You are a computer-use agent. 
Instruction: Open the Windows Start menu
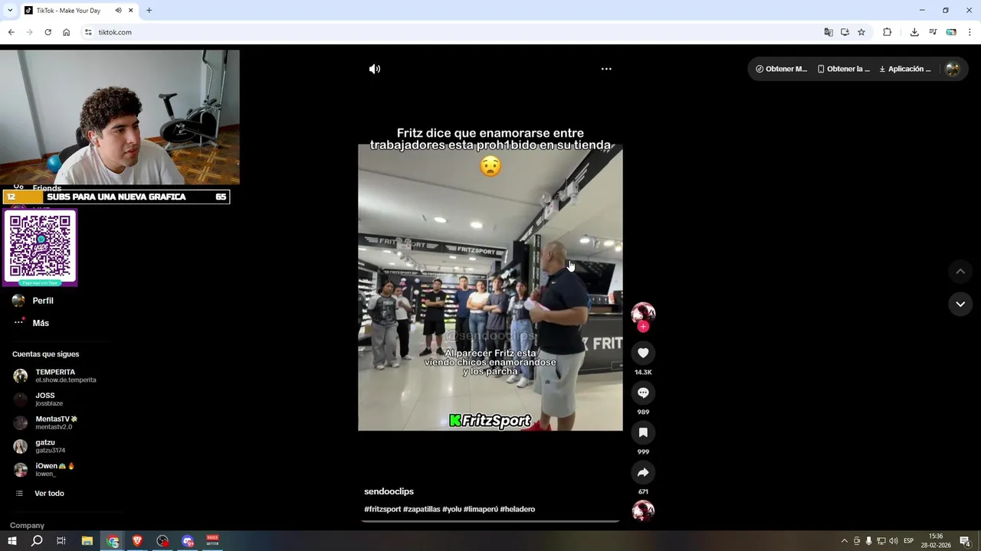pyautogui.click(x=11, y=541)
